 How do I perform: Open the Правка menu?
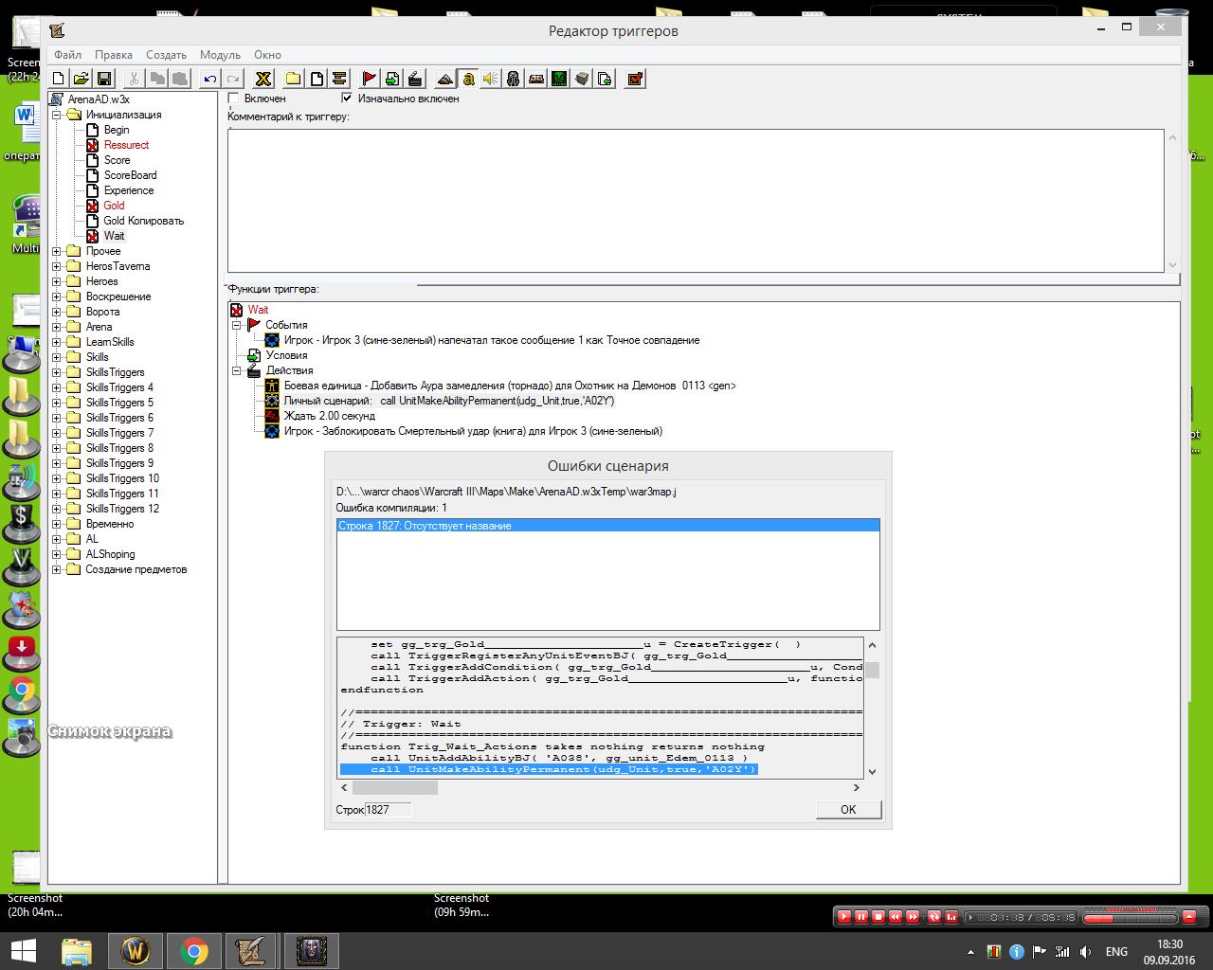click(114, 55)
